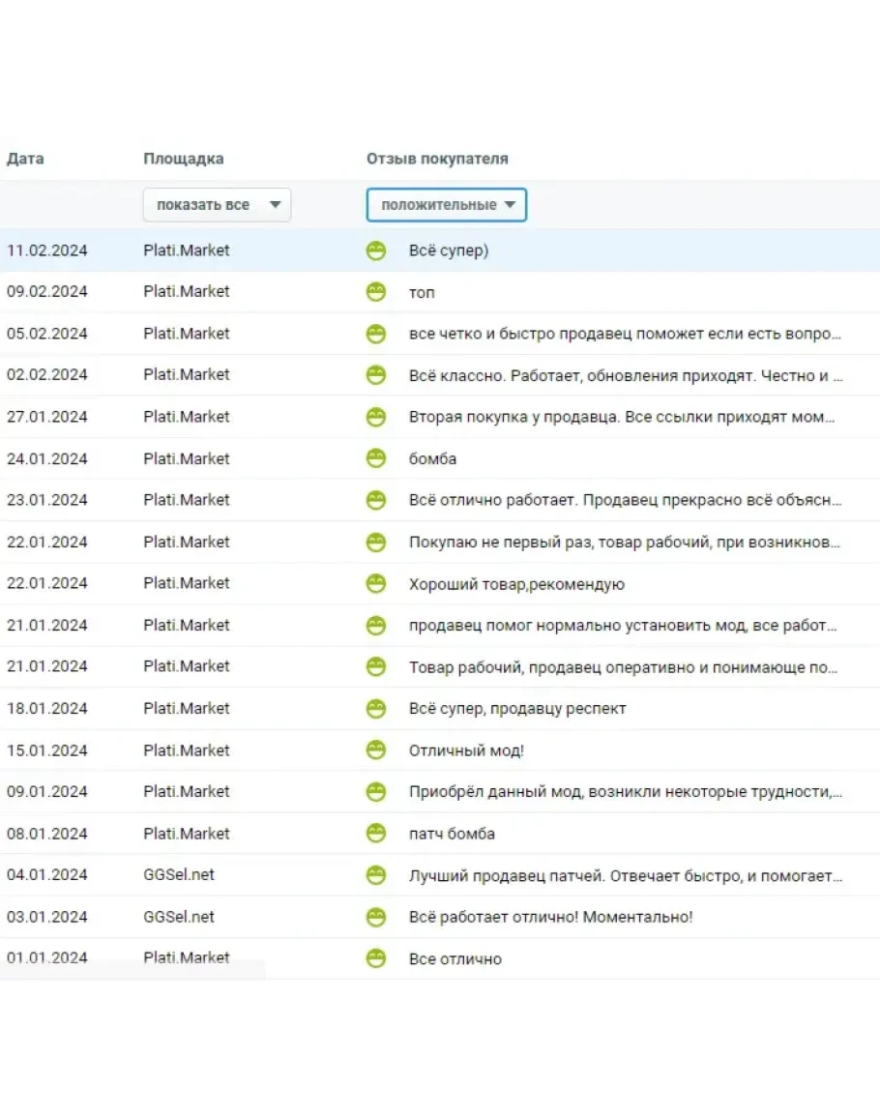Click the smiley beside the "Отличный мод!" review
This screenshot has width=880, height=1117.
[x=376, y=750]
